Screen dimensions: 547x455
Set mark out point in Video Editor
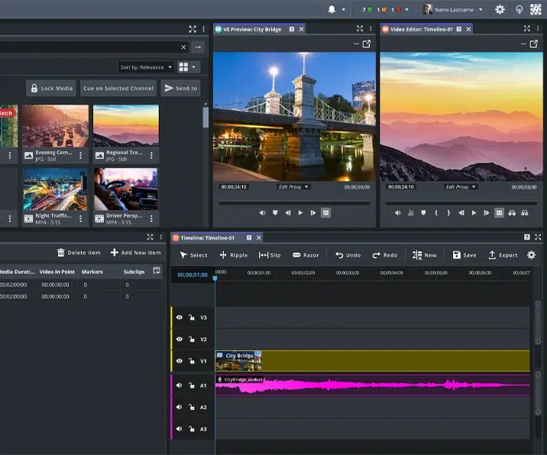click(448, 213)
